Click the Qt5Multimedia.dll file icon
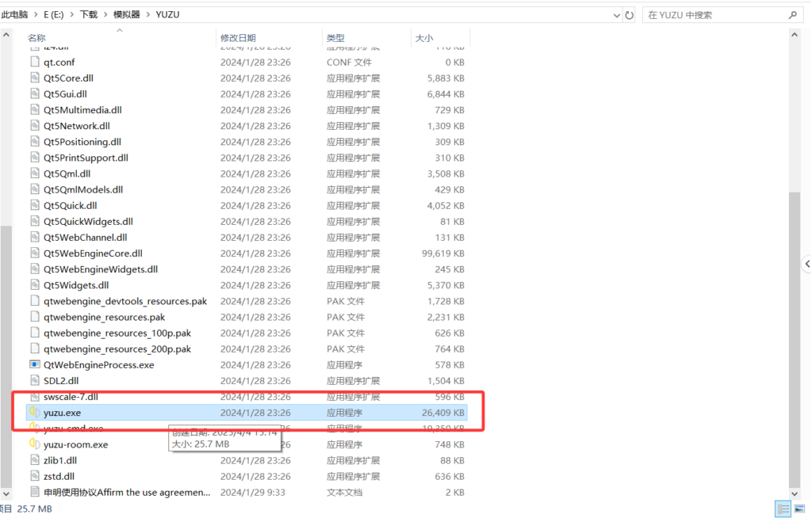 point(35,110)
